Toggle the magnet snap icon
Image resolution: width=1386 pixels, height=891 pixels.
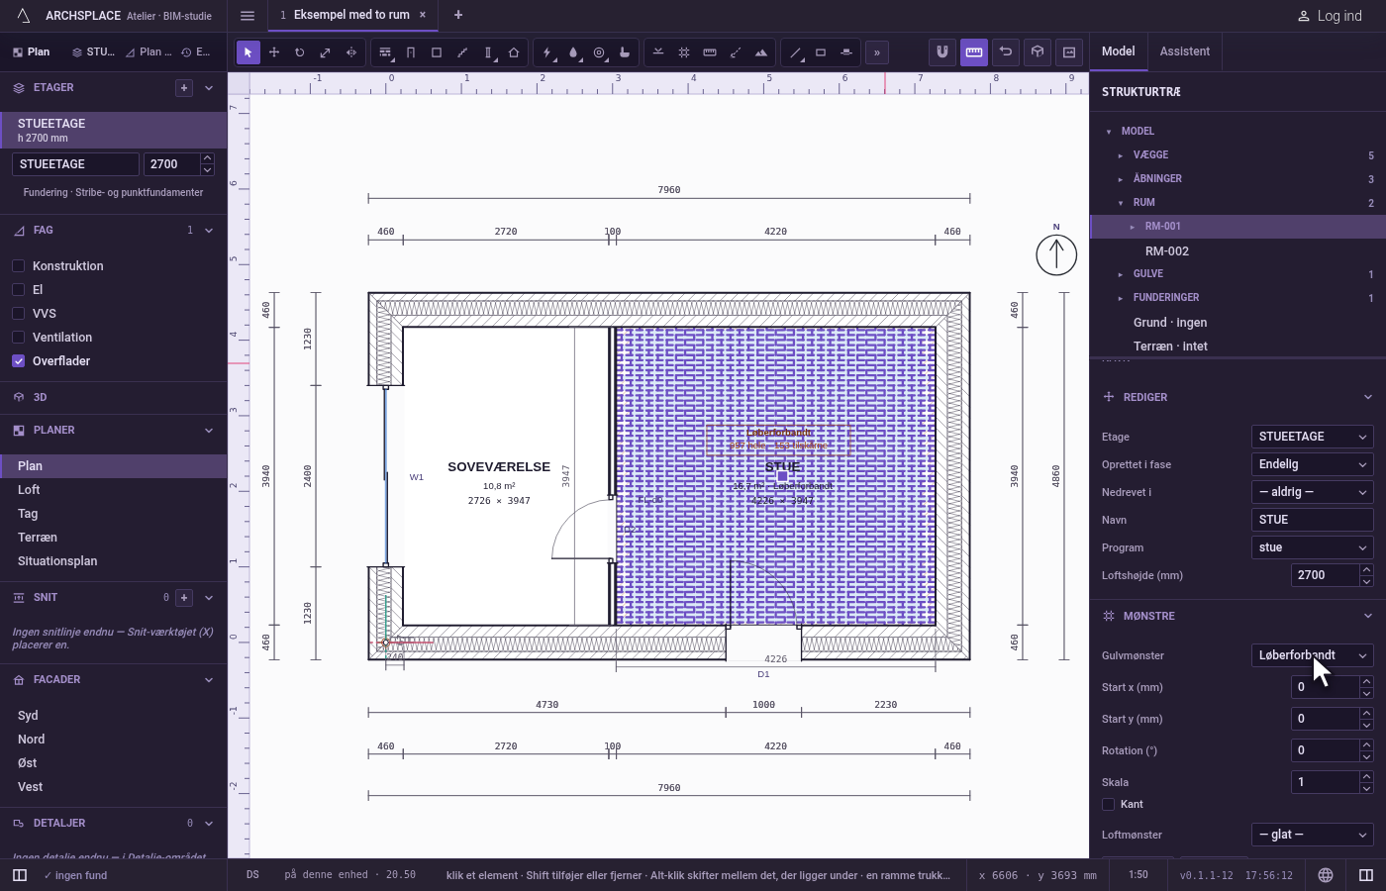point(942,51)
